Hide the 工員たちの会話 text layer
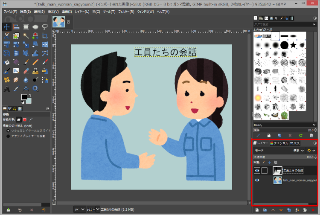Image resolution: width=320 pixels, height=215 pixels. (257, 170)
